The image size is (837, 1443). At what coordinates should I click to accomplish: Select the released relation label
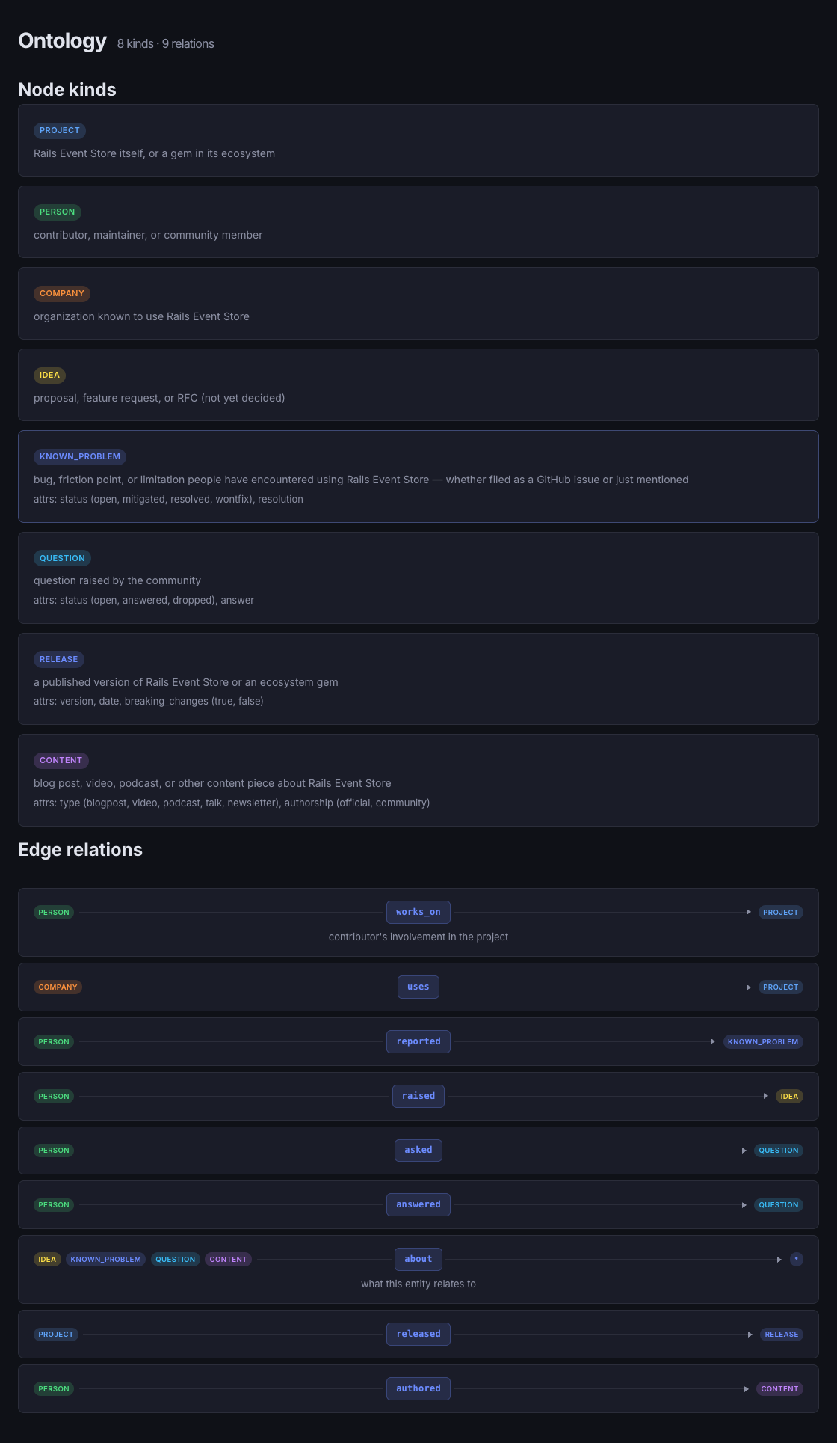(x=418, y=1334)
